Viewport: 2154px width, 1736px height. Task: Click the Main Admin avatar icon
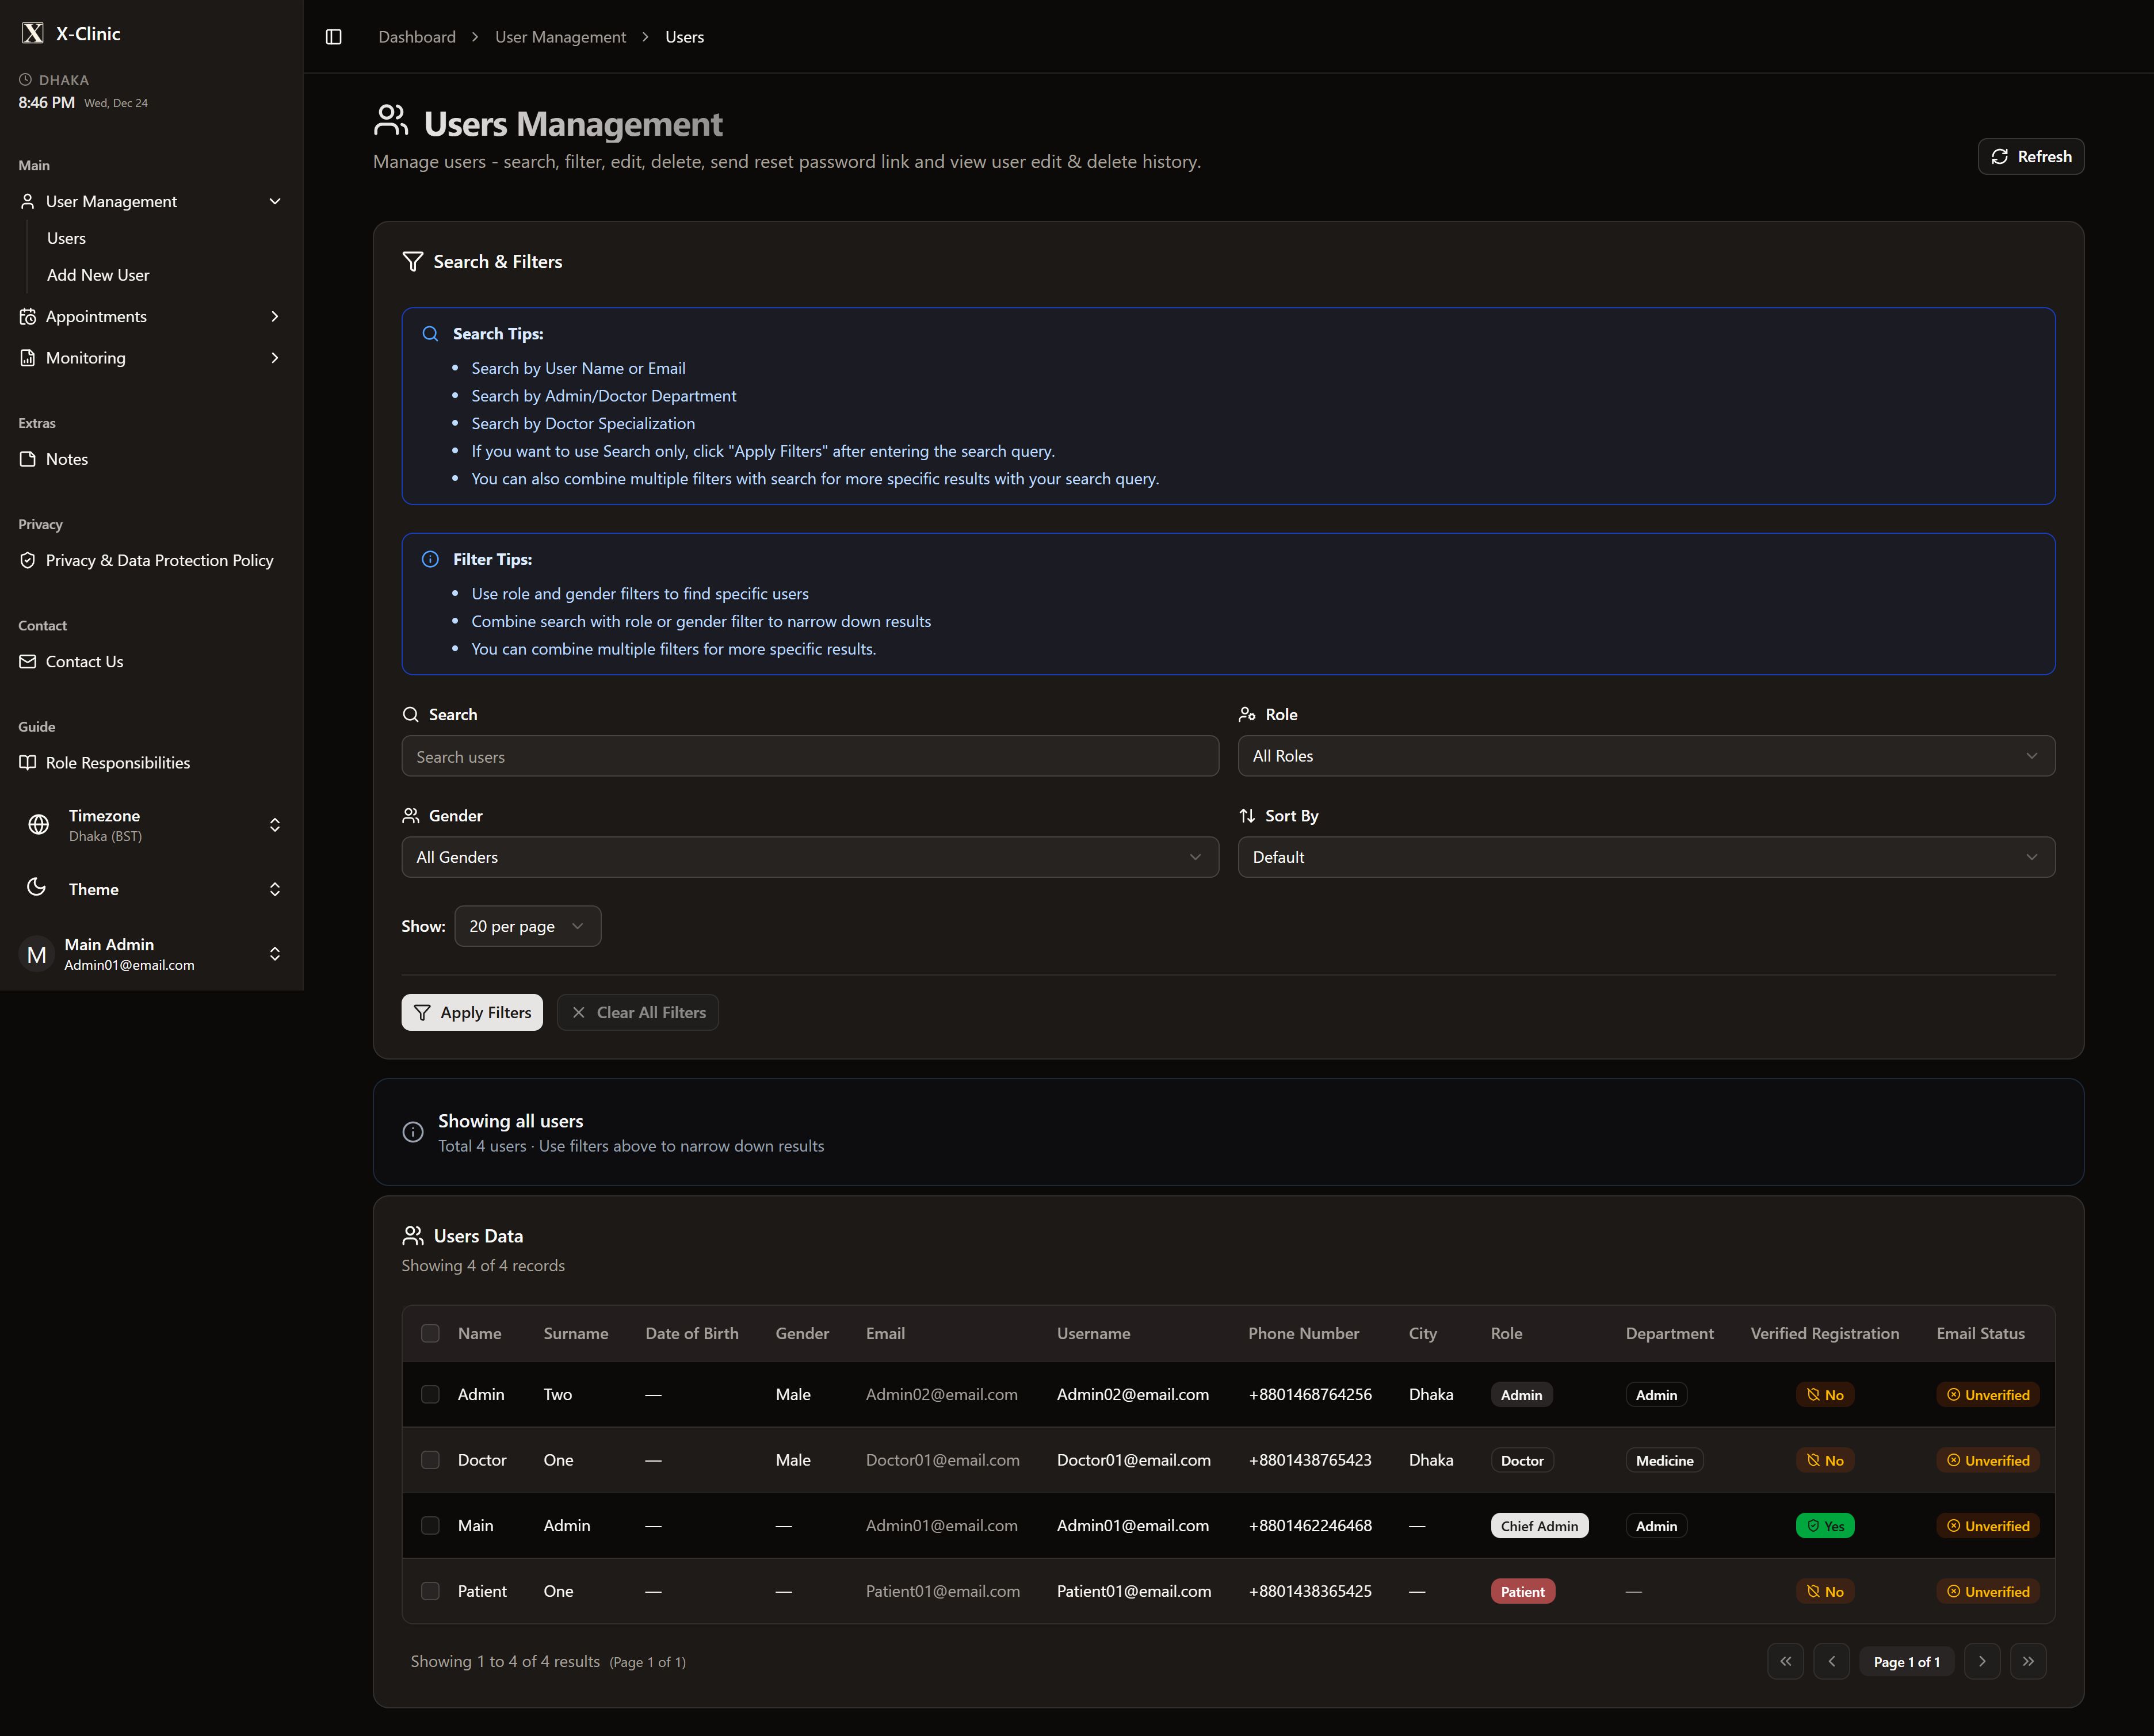click(x=37, y=954)
